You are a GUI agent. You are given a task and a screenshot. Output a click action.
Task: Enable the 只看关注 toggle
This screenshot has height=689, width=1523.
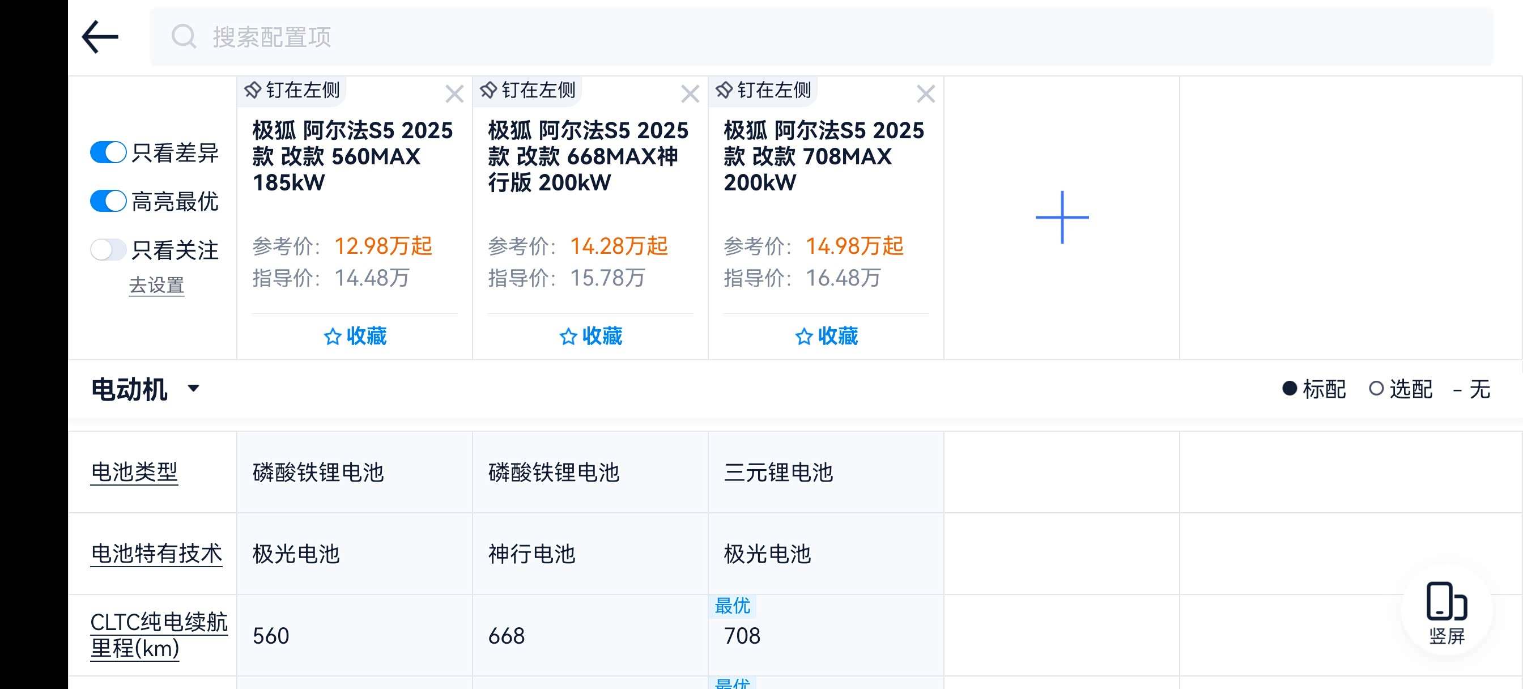pos(108,249)
